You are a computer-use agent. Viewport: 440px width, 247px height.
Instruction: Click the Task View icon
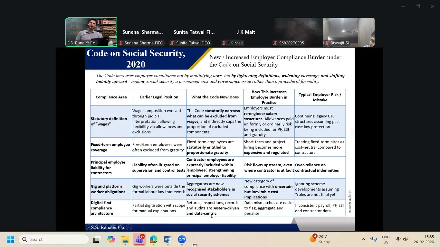pyautogui.click(x=96, y=239)
